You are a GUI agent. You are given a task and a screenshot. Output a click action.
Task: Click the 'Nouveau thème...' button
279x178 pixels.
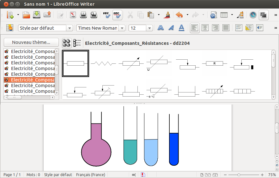click(31, 42)
